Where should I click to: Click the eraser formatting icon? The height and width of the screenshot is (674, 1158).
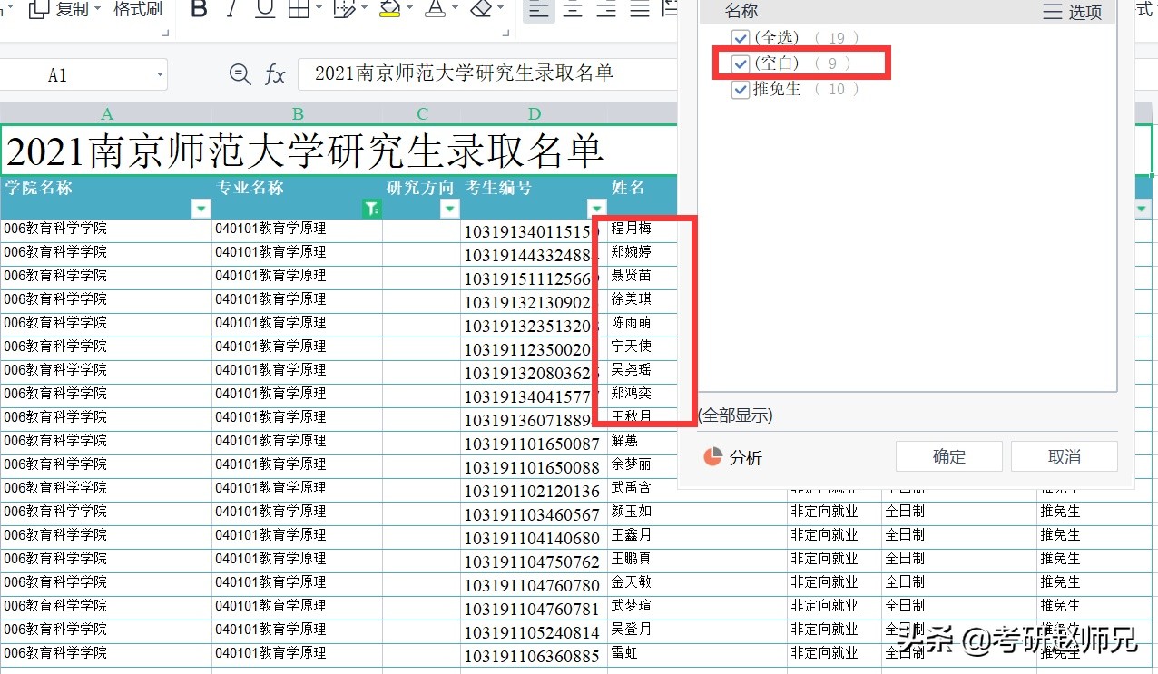coord(483,8)
